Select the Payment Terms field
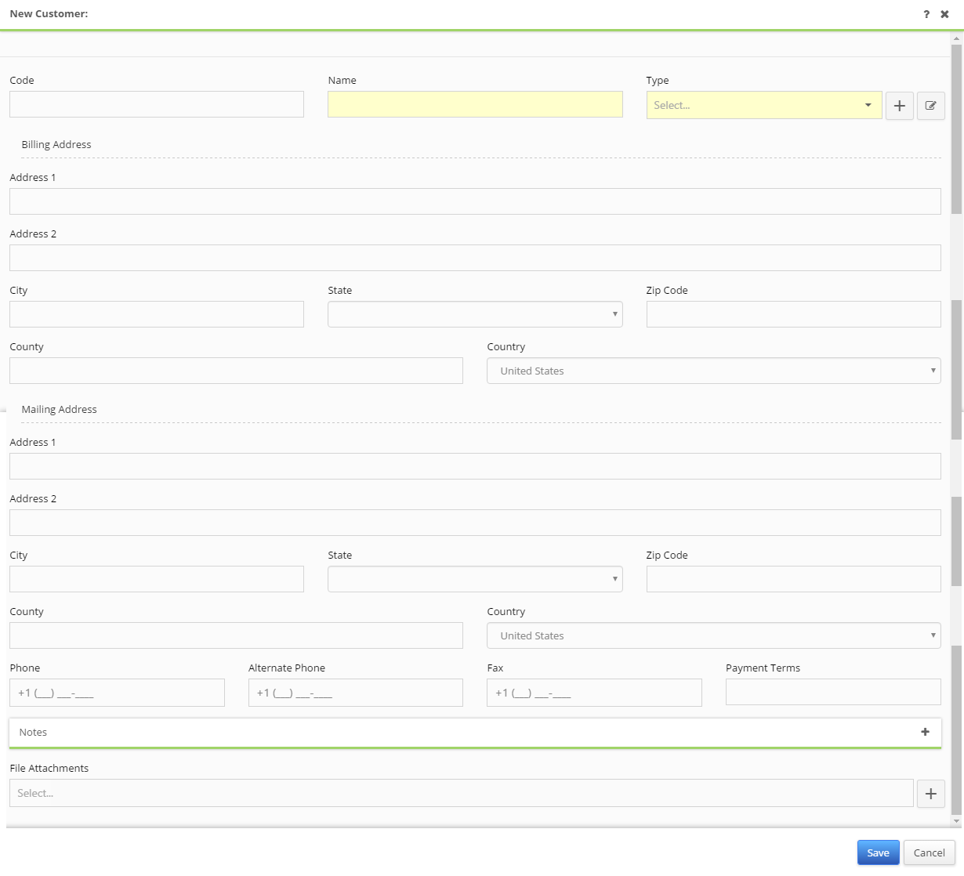Image resolution: width=964 pixels, height=876 pixels. coord(833,692)
